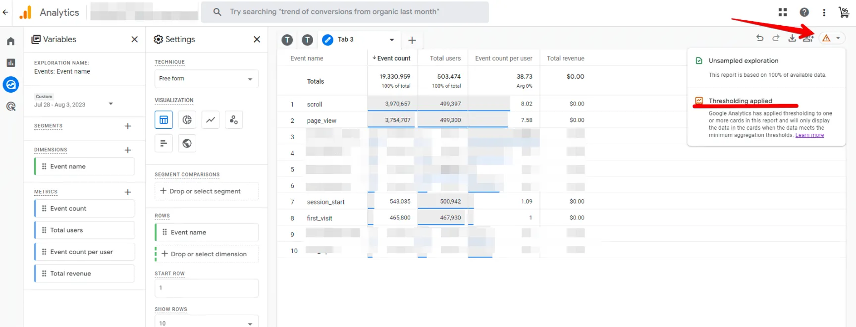
Task: Click the Event name chip in Rows
Action: (x=206, y=232)
